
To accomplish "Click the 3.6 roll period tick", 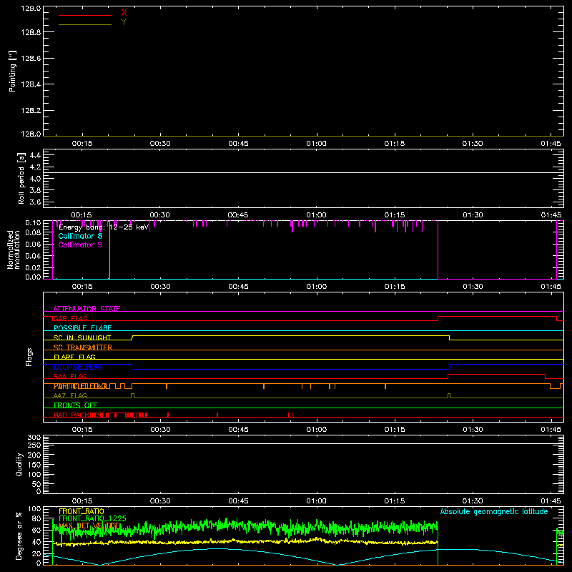I will pyautogui.click(x=35, y=202).
